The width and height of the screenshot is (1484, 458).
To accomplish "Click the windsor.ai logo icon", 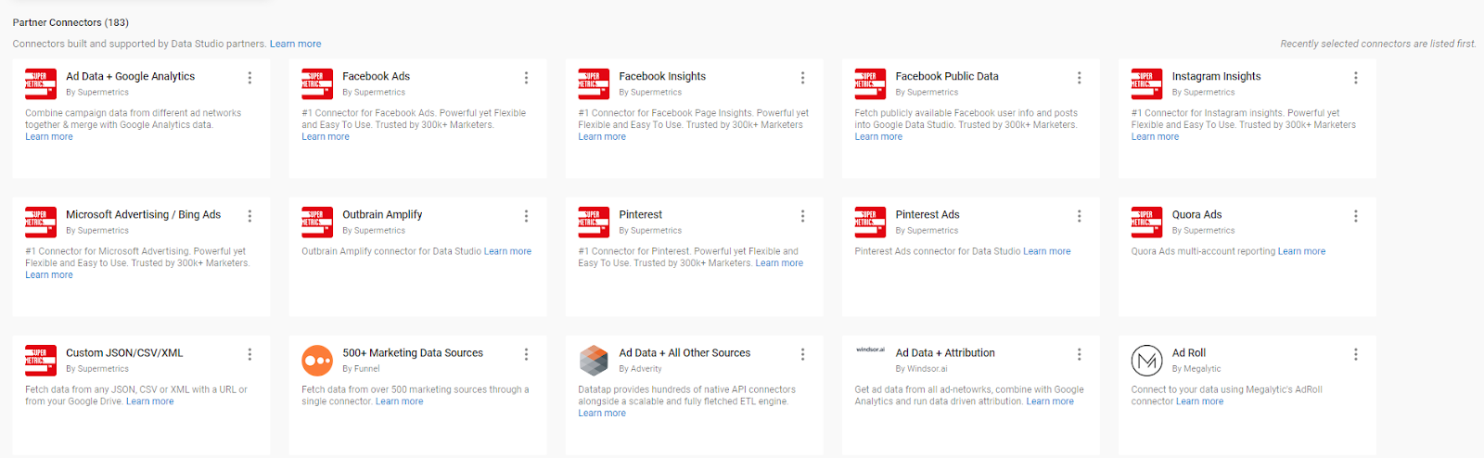I will click(x=870, y=350).
